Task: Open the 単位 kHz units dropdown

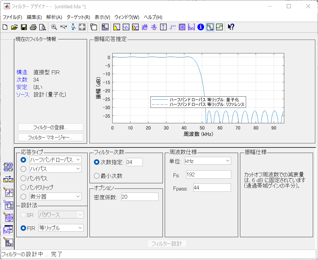Action: 208,161
